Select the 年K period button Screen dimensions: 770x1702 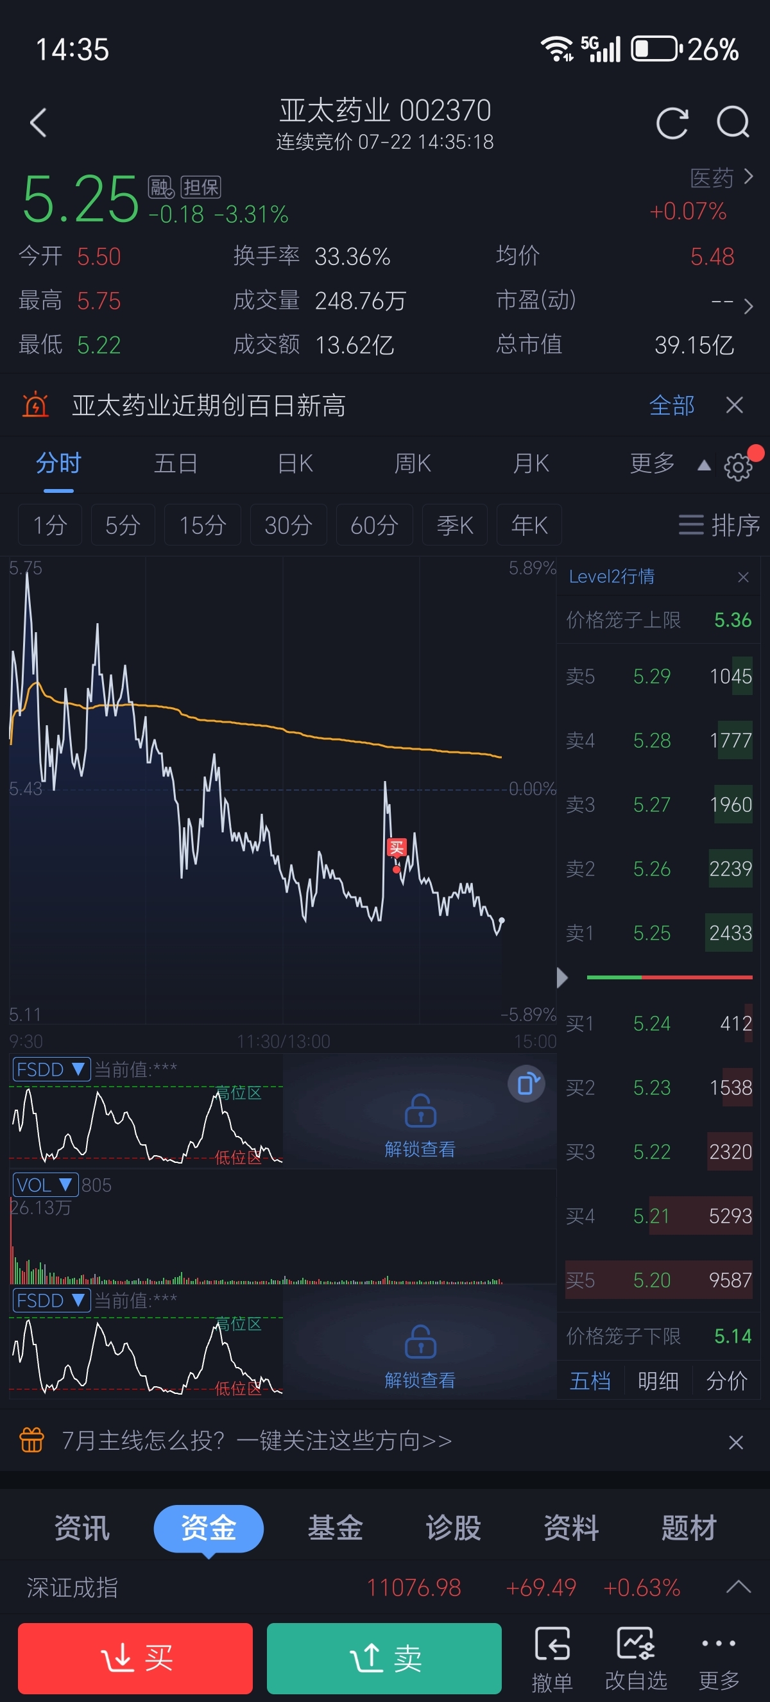pyautogui.click(x=529, y=525)
